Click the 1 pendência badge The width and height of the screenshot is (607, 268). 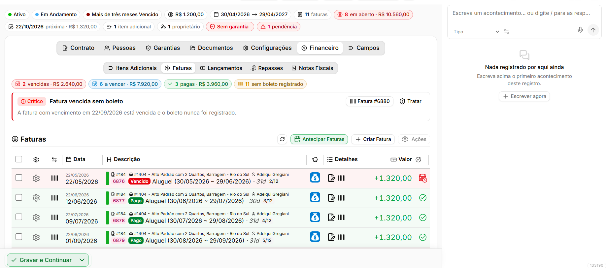click(279, 27)
